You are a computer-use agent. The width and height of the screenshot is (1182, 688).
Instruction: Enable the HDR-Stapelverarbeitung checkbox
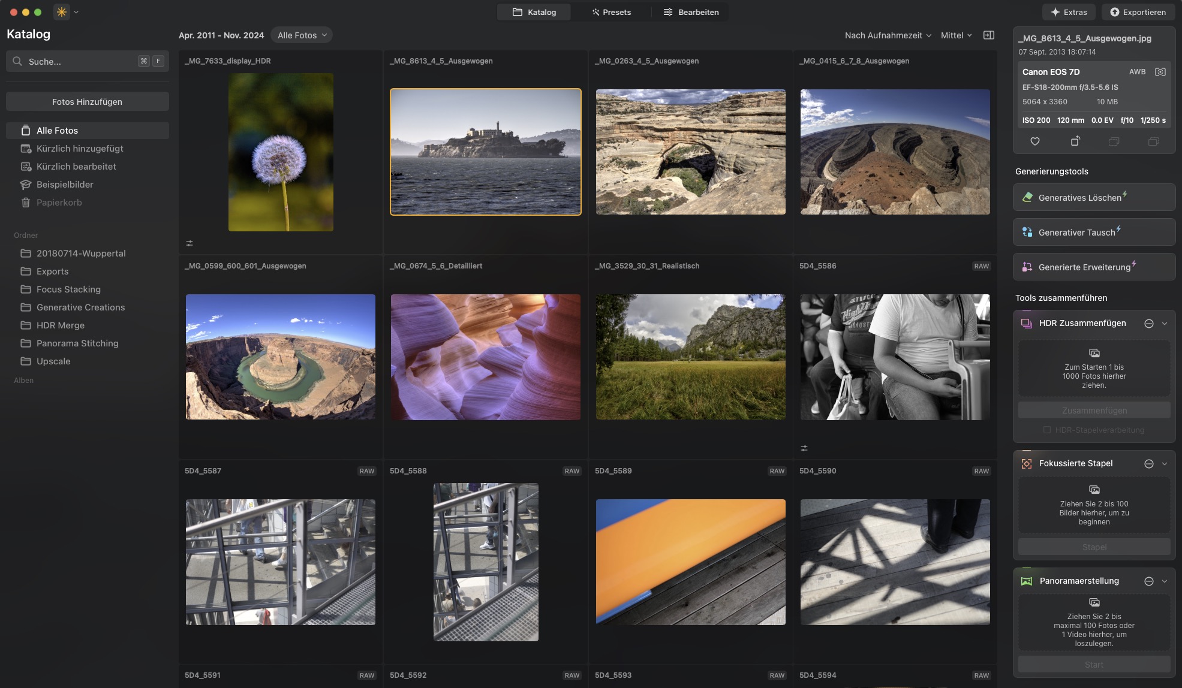[1047, 430]
